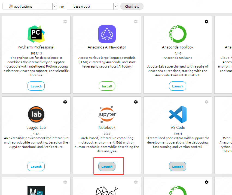The height and width of the screenshot is (195, 232).
Task: Click Anaconda Toolbox version 4.1.0
Action: (178, 53)
